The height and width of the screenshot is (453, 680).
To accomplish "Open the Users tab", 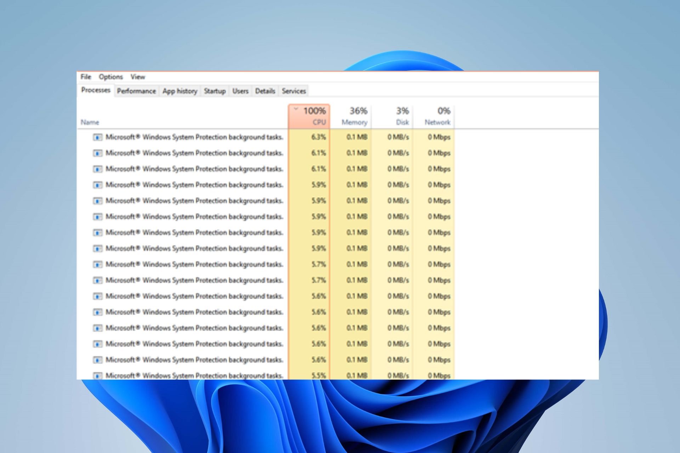I will (240, 91).
